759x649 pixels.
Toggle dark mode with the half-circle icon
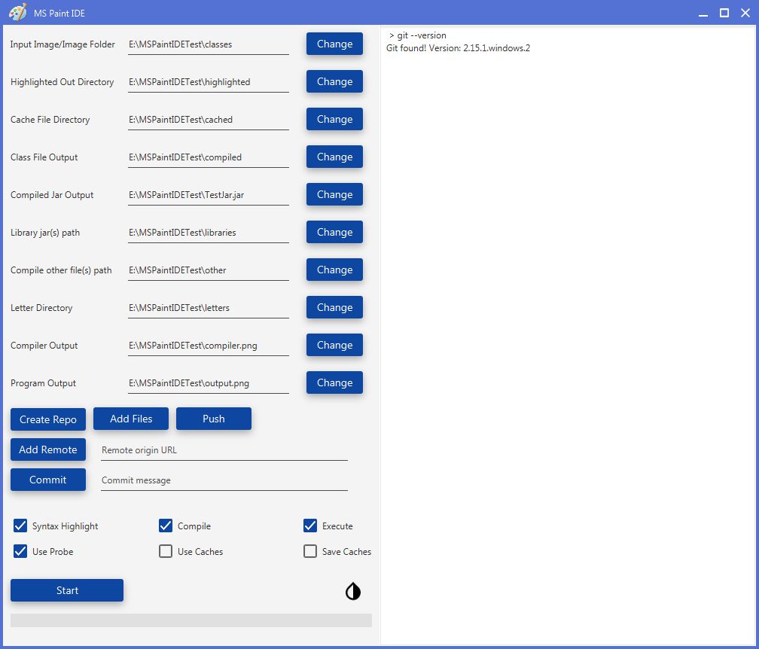352,591
